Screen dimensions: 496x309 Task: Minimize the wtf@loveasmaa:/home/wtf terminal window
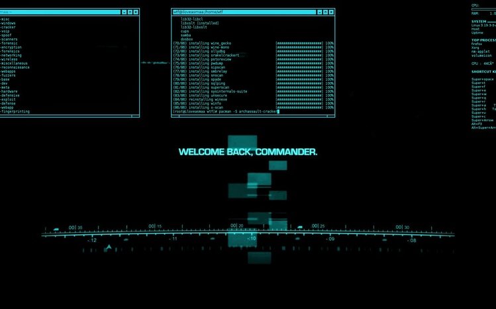tap(320, 12)
